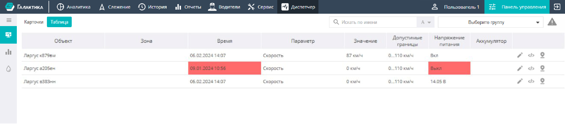Select the monitor dashboard sidebar icon
The width and height of the screenshot is (565, 124).
point(9,35)
